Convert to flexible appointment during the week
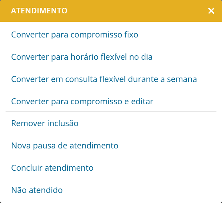The height and width of the screenshot is (203, 222). click(x=104, y=79)
